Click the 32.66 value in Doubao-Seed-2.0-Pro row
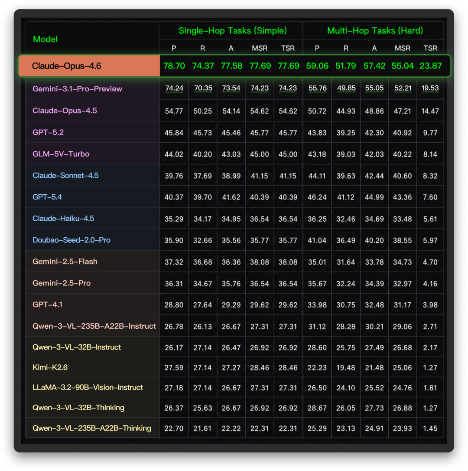This screenshot has width=468, height=471. pyautogui.click(x=203, y=241)
